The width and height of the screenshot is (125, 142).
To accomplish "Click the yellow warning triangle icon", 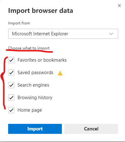I will 60,73.
